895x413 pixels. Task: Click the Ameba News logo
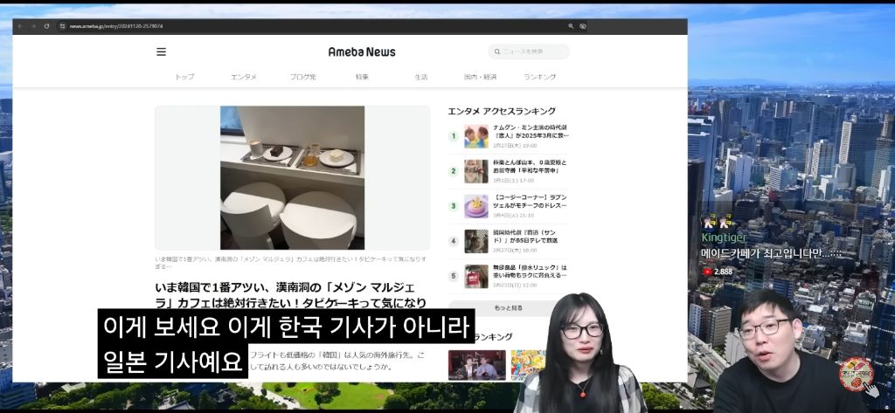[x=361, y=52]
